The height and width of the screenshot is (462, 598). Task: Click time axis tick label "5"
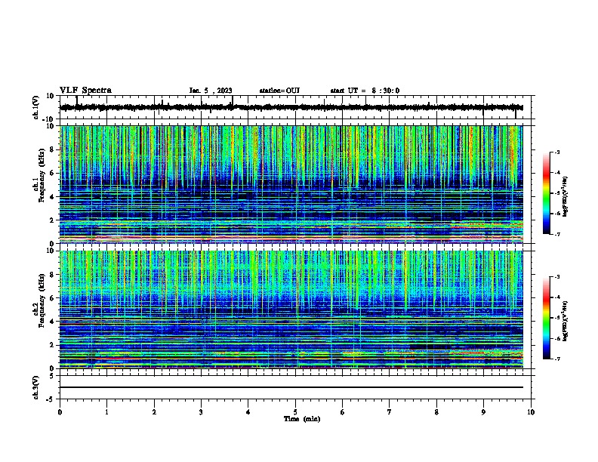(295, 412)
